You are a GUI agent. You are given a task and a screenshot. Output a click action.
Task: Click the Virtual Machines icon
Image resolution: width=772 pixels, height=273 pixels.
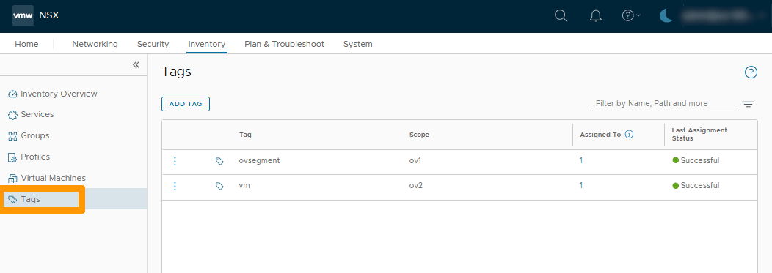coord(12,179)
